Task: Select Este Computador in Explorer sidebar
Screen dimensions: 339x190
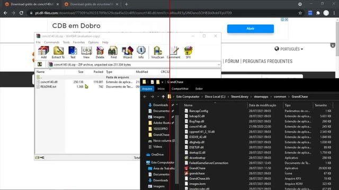Action: click(x=163, y=163)
